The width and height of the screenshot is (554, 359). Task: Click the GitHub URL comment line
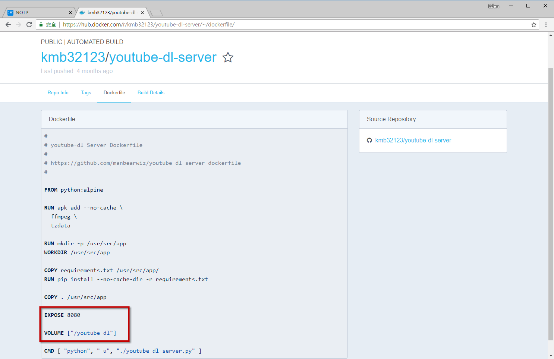pyautogui.click(x=142, y=163)
